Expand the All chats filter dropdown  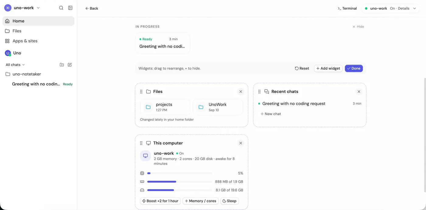tap(15, 65)
